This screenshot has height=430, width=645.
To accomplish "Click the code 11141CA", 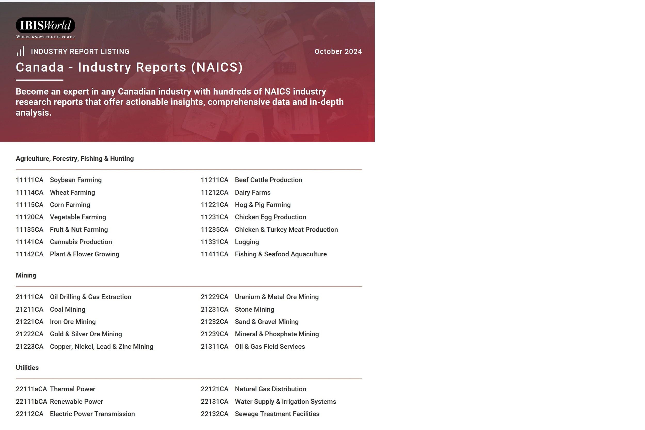I will [x=30, y=242].
